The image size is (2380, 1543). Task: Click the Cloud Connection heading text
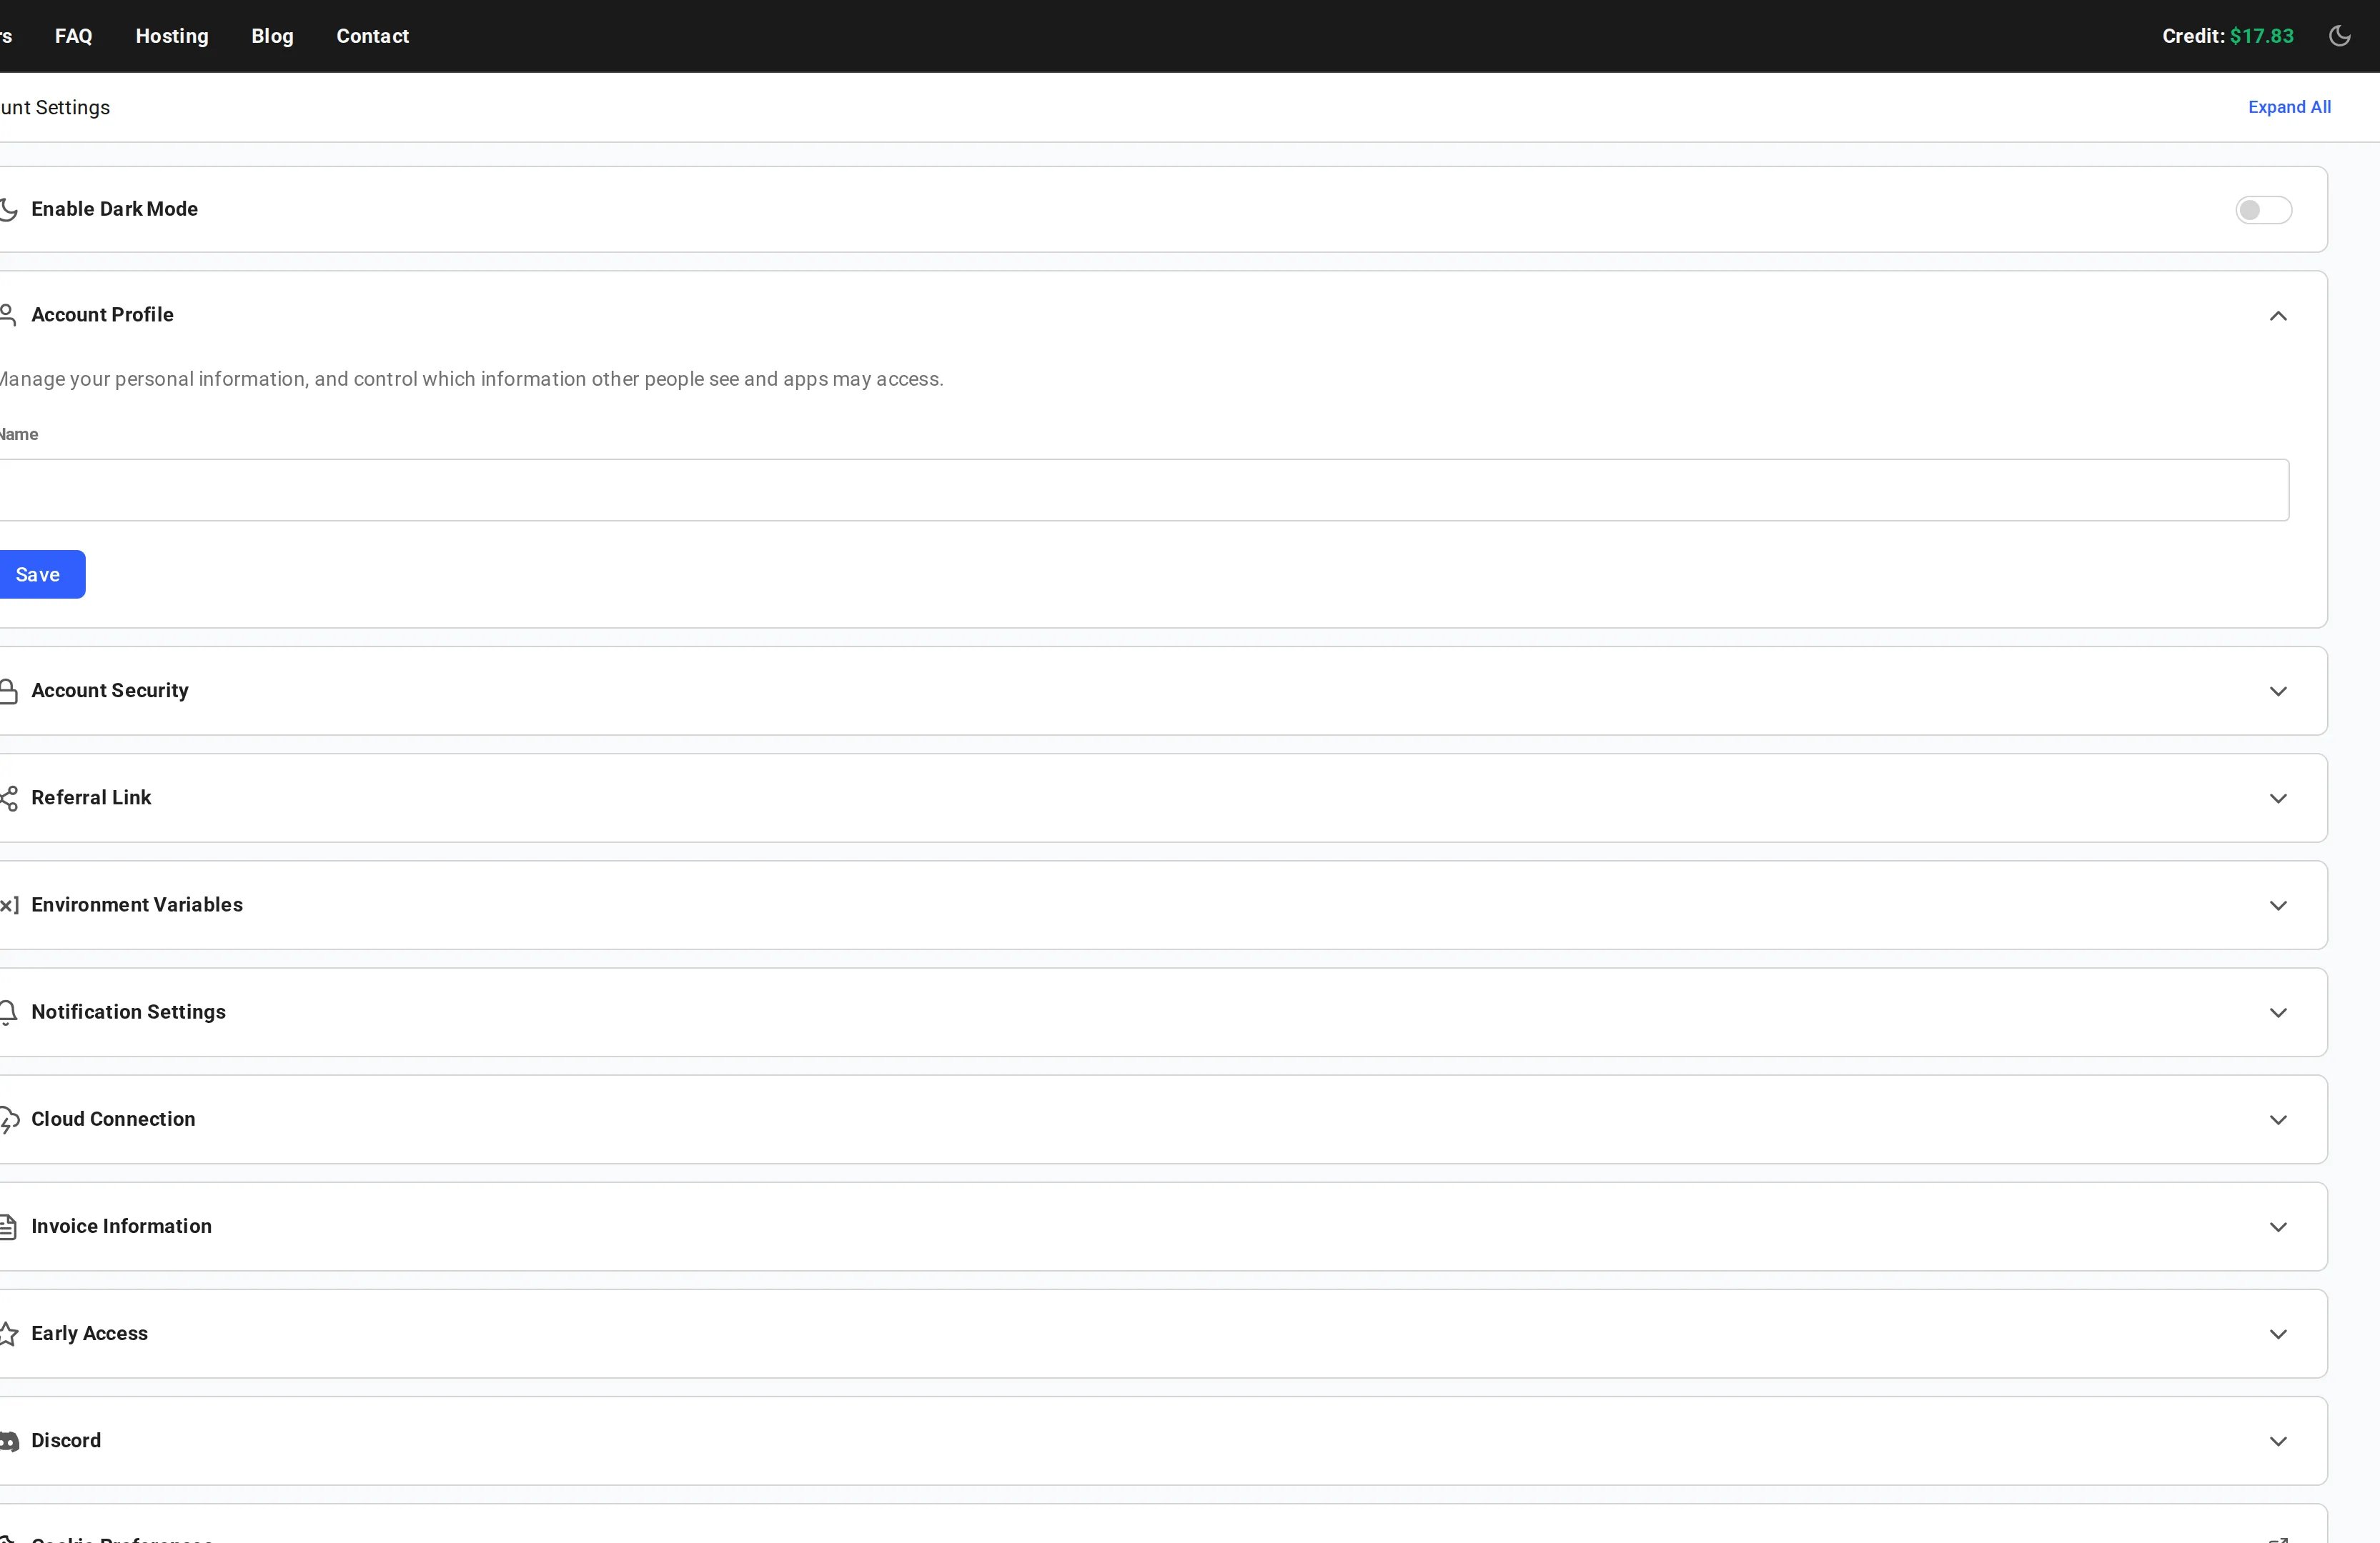pyautogui.click(x=113, y=1119)
